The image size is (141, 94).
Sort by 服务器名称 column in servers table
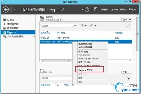click(45, 33)
